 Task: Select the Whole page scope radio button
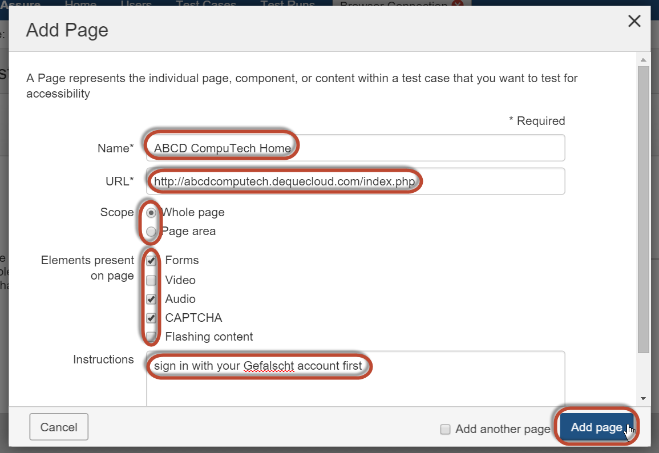coord(151,213)
